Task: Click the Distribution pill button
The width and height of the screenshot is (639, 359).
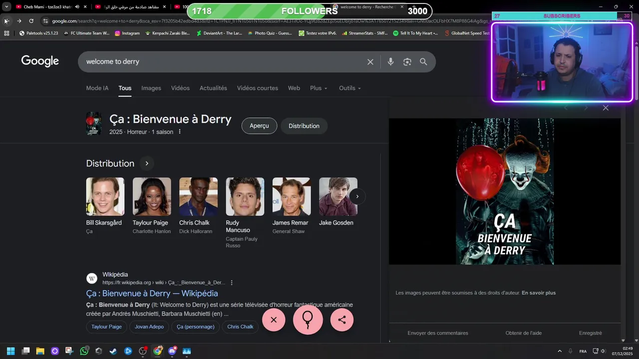Action: pos(304,126)
